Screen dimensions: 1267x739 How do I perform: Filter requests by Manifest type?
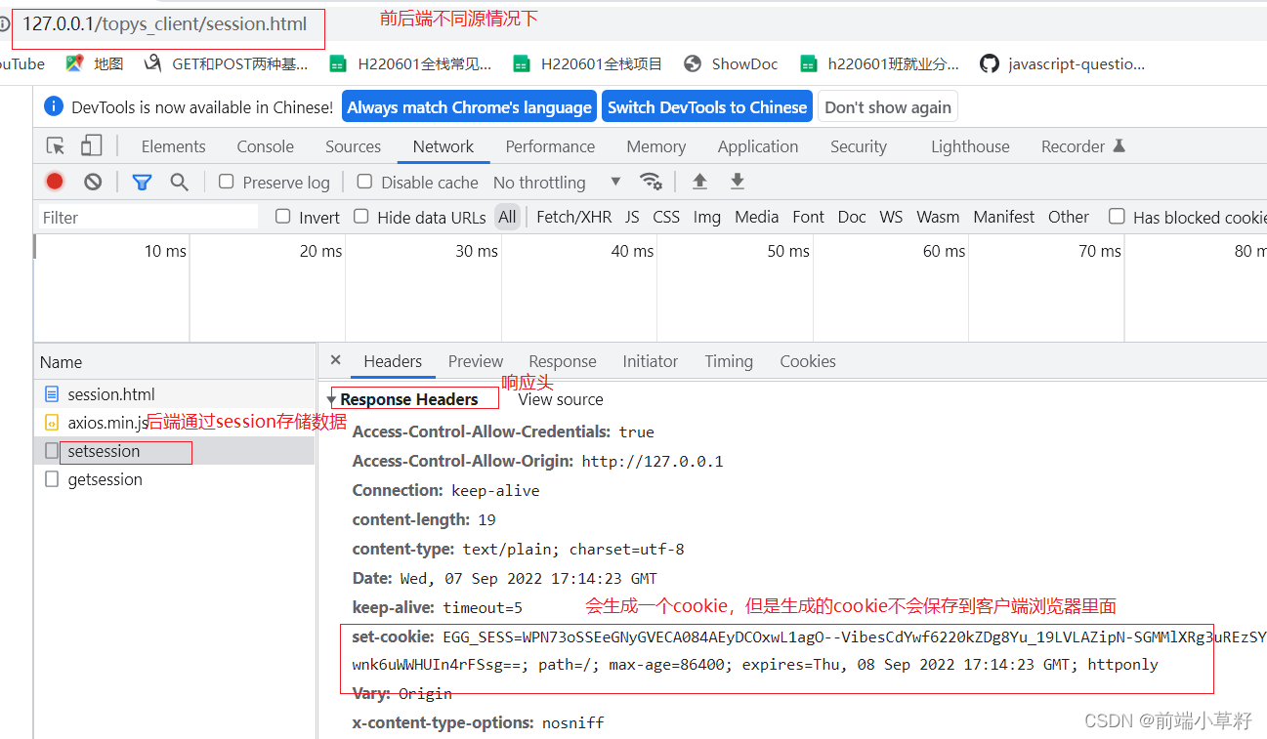click(x=1003, y=217)
